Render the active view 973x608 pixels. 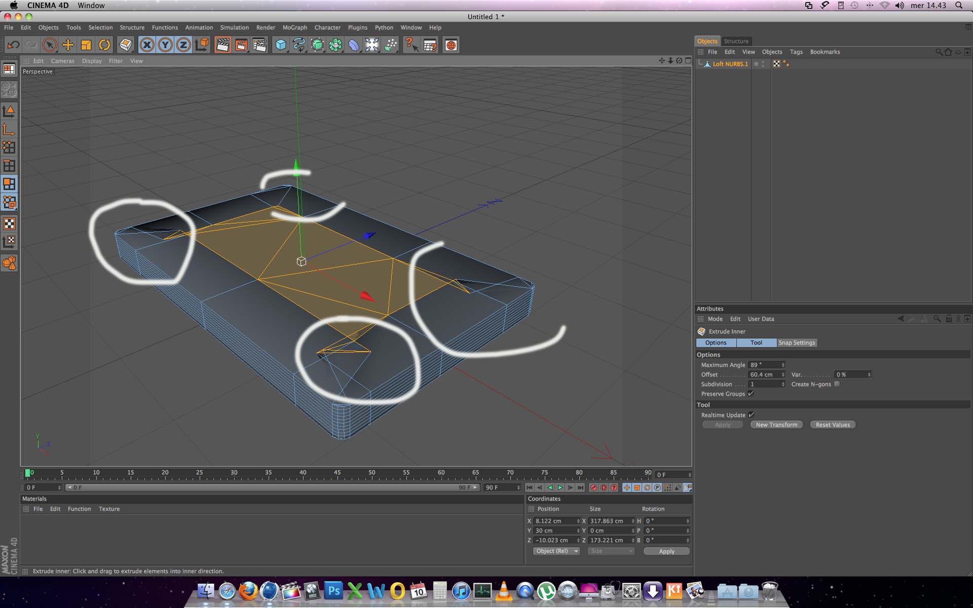tap(223, 45)
